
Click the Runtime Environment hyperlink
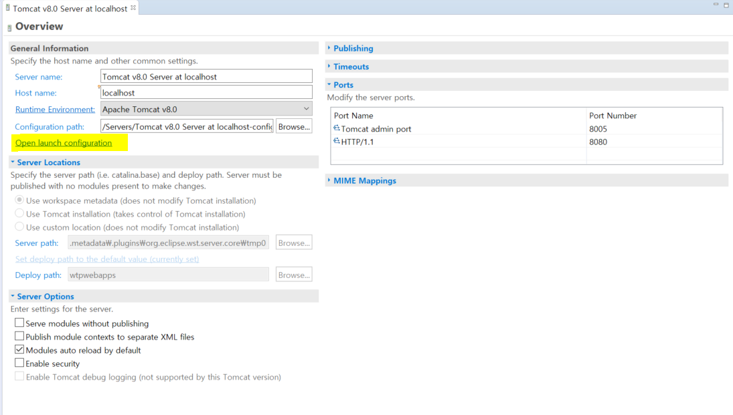coord(55,109)
